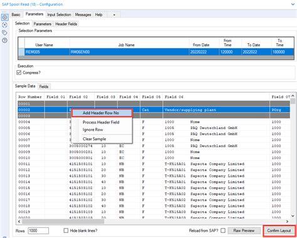Screen dimensions: 297x238
Task: Check the Reload from SAP checkbox
Action: click(x=223, y=230)
